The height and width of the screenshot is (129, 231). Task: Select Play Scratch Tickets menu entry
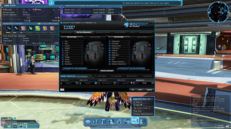pyautogui.click(x=142, y=108)
